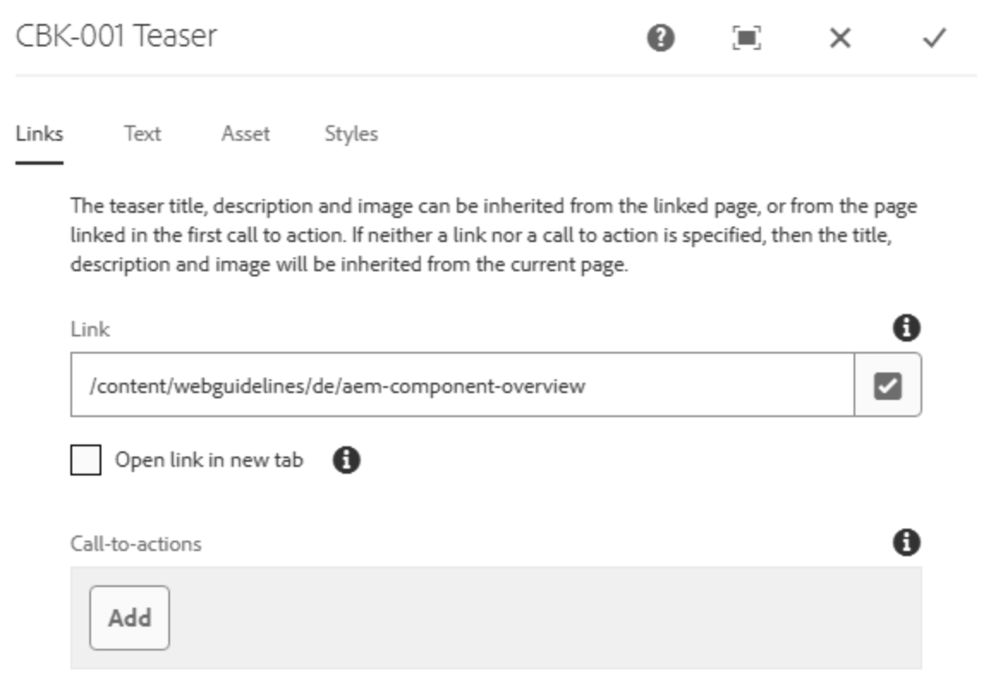Toggle fullscreen mode for the Teaser dialog
The image size is (991, 690).
pyautogui.click(x=746, y=39)
